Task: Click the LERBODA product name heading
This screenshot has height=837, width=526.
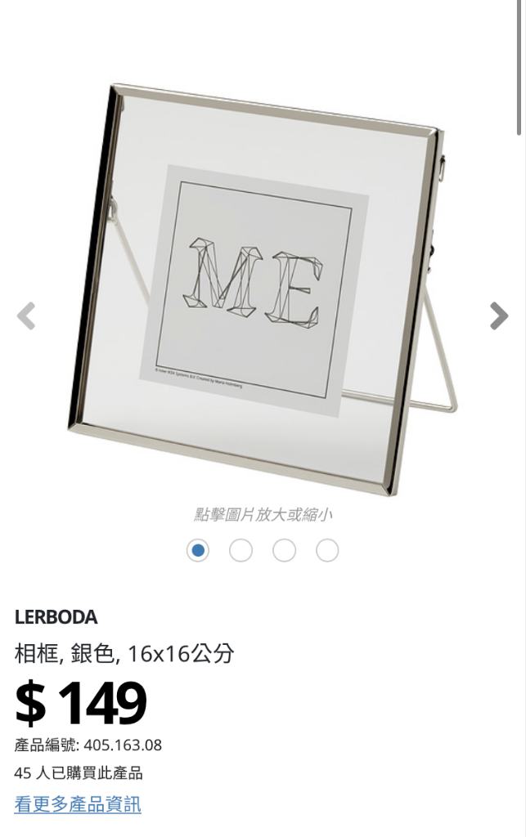Action: (56, 617)
